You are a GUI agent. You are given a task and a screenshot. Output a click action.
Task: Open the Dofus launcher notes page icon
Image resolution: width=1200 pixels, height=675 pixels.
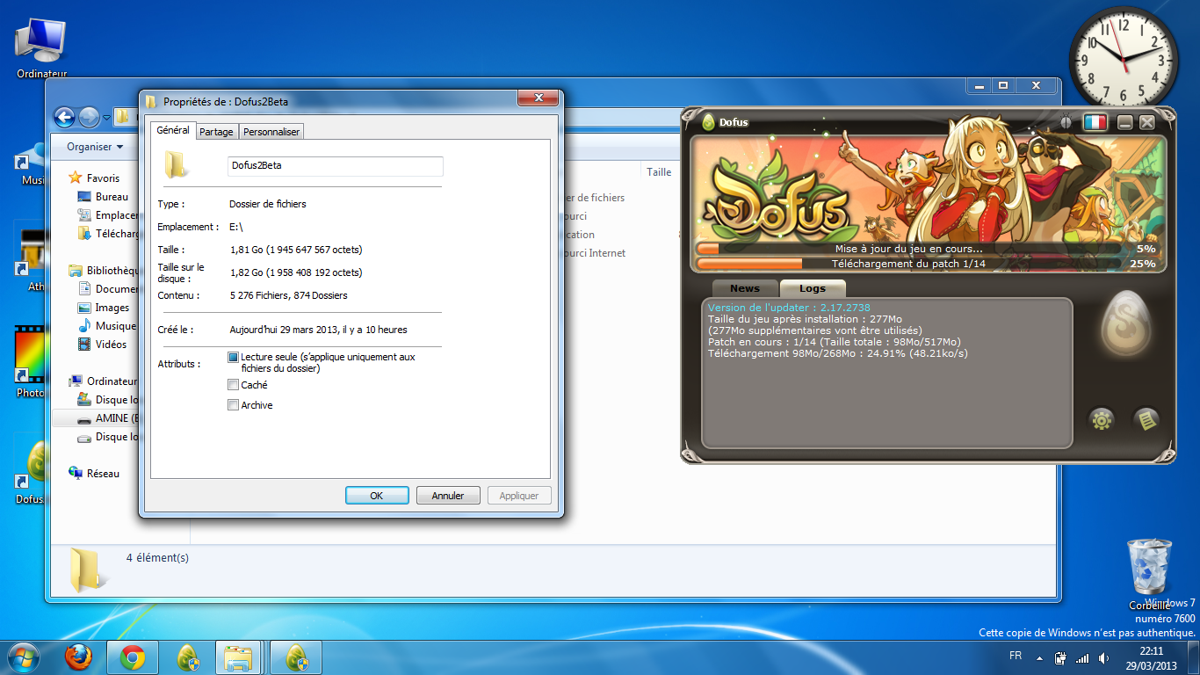pos(1146,420)
